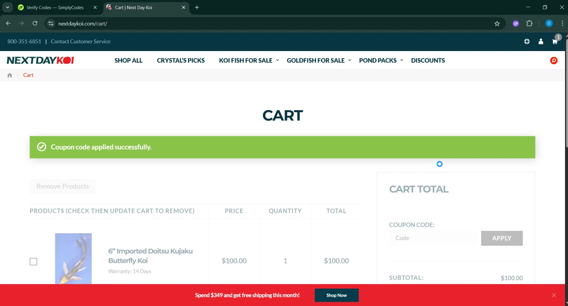
Task: Click the APPLY coupon button
Action: (x=502, y=238)
